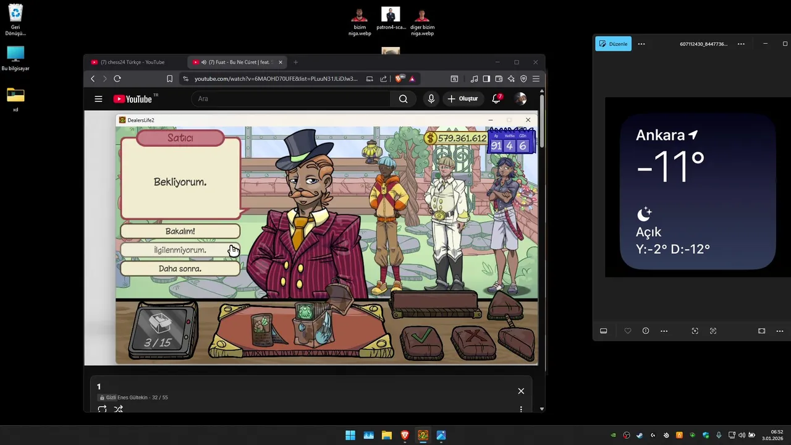Select 'bizim niga.webp' desktop file
791x445 pixels.
[359, 21]
